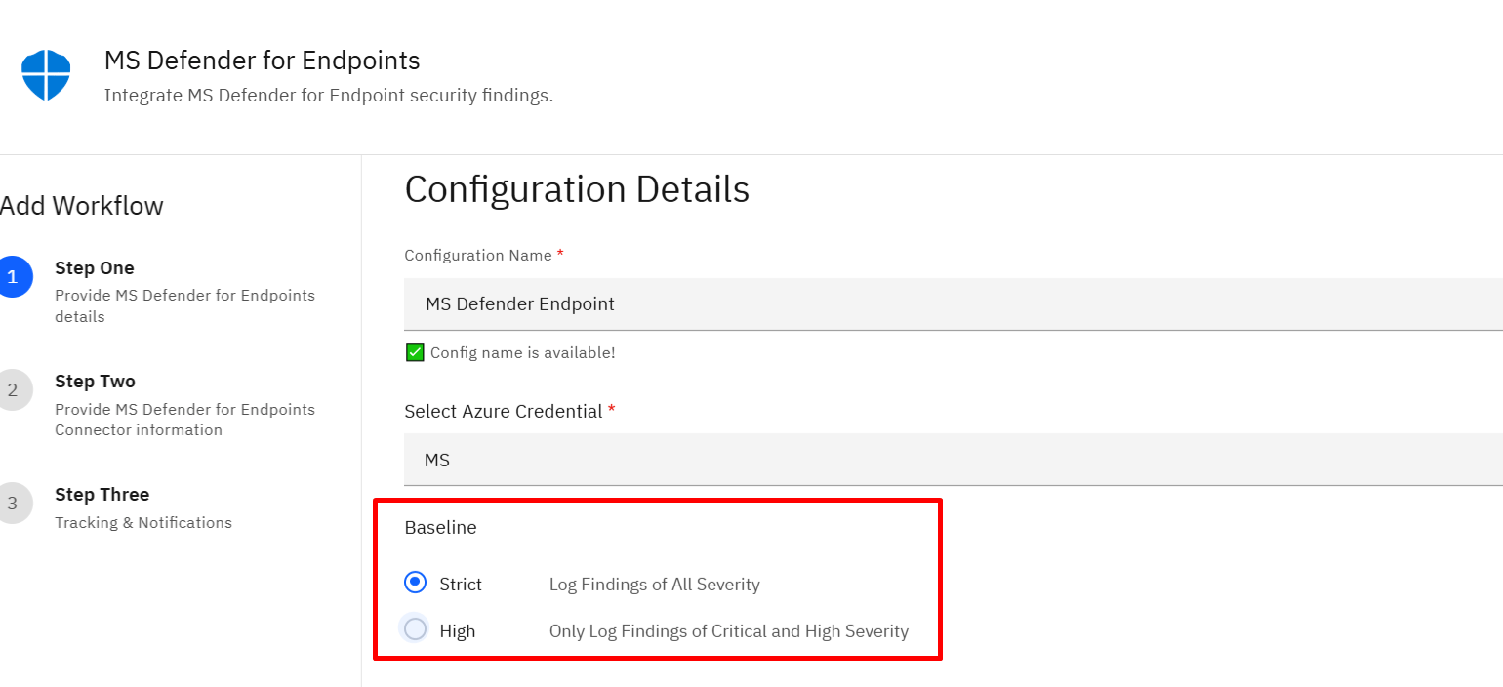Go to Step Three in workflow
This screenshot has width=1503, height=687.
[x=102, y=495]
